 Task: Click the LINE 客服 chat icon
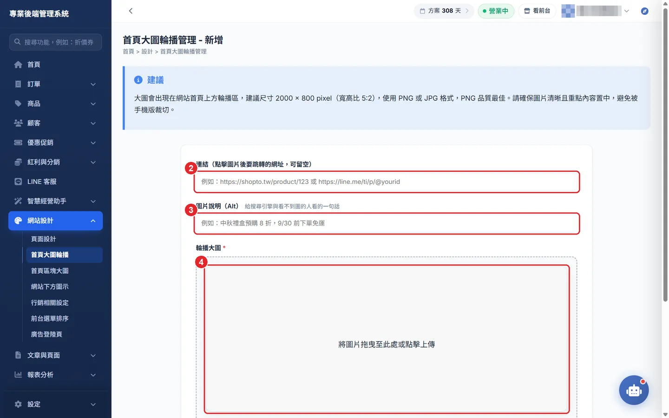point(18,182)
